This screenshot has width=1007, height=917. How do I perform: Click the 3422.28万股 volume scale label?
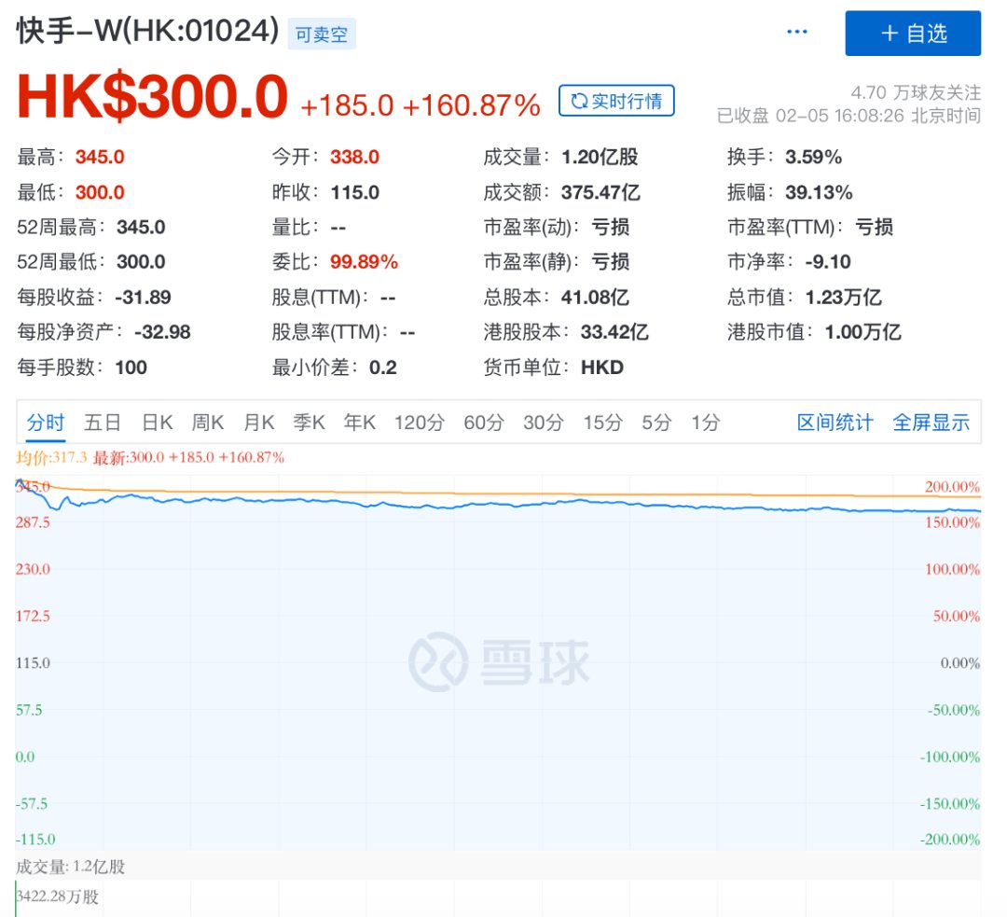point(58,896)
